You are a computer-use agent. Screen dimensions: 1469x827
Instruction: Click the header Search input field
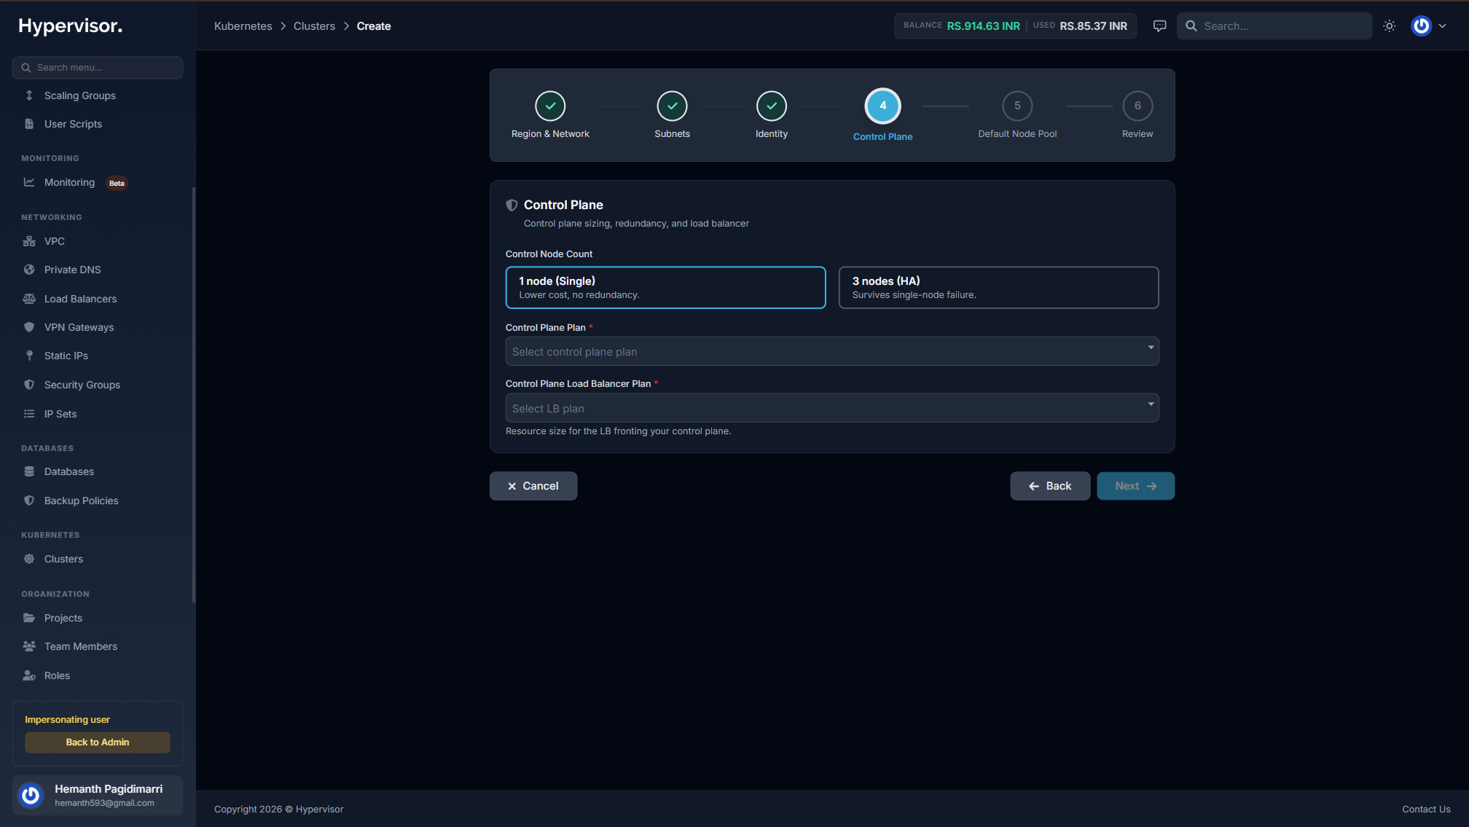pyautogui.click(x=1274, y=26)
